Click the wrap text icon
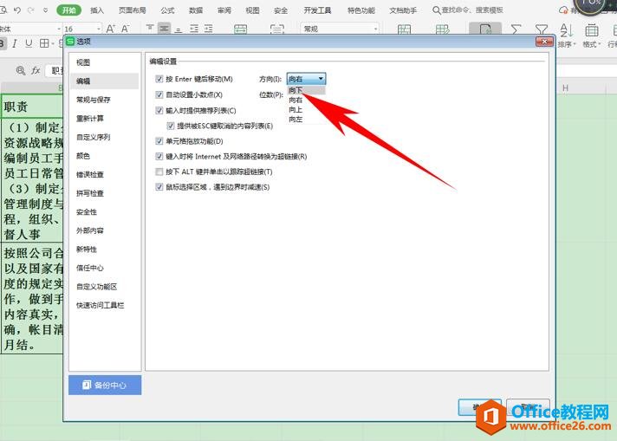This screenshot has height=441, width=617. [277, 29]
